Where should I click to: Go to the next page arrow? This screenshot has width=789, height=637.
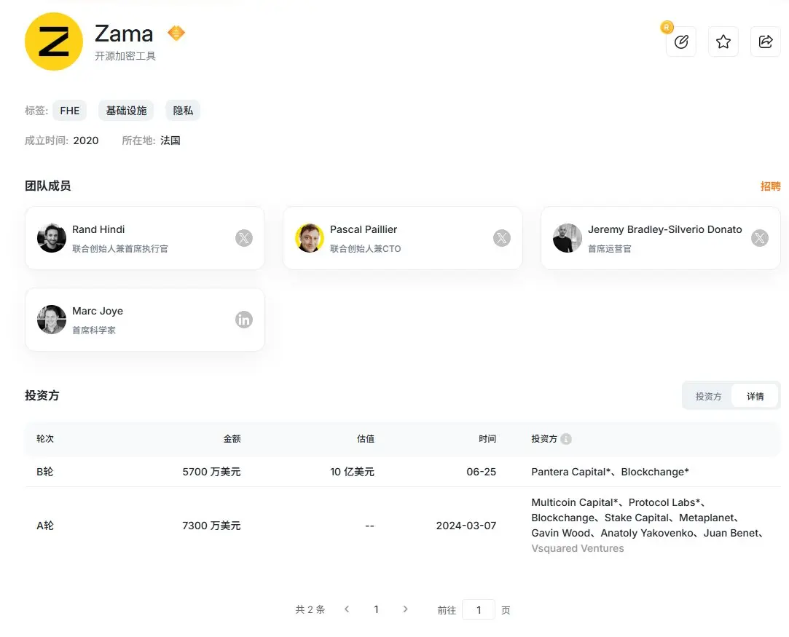click(405, 609)
